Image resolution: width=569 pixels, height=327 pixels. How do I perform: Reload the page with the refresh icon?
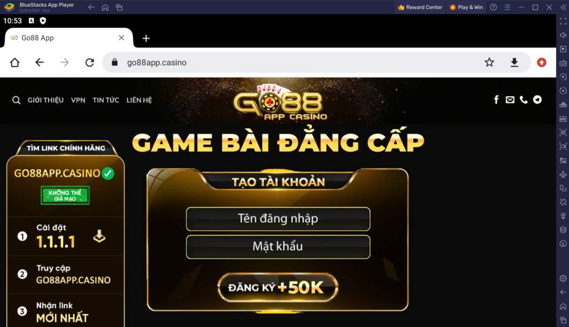pyautogui.click(x=89, y=62)
